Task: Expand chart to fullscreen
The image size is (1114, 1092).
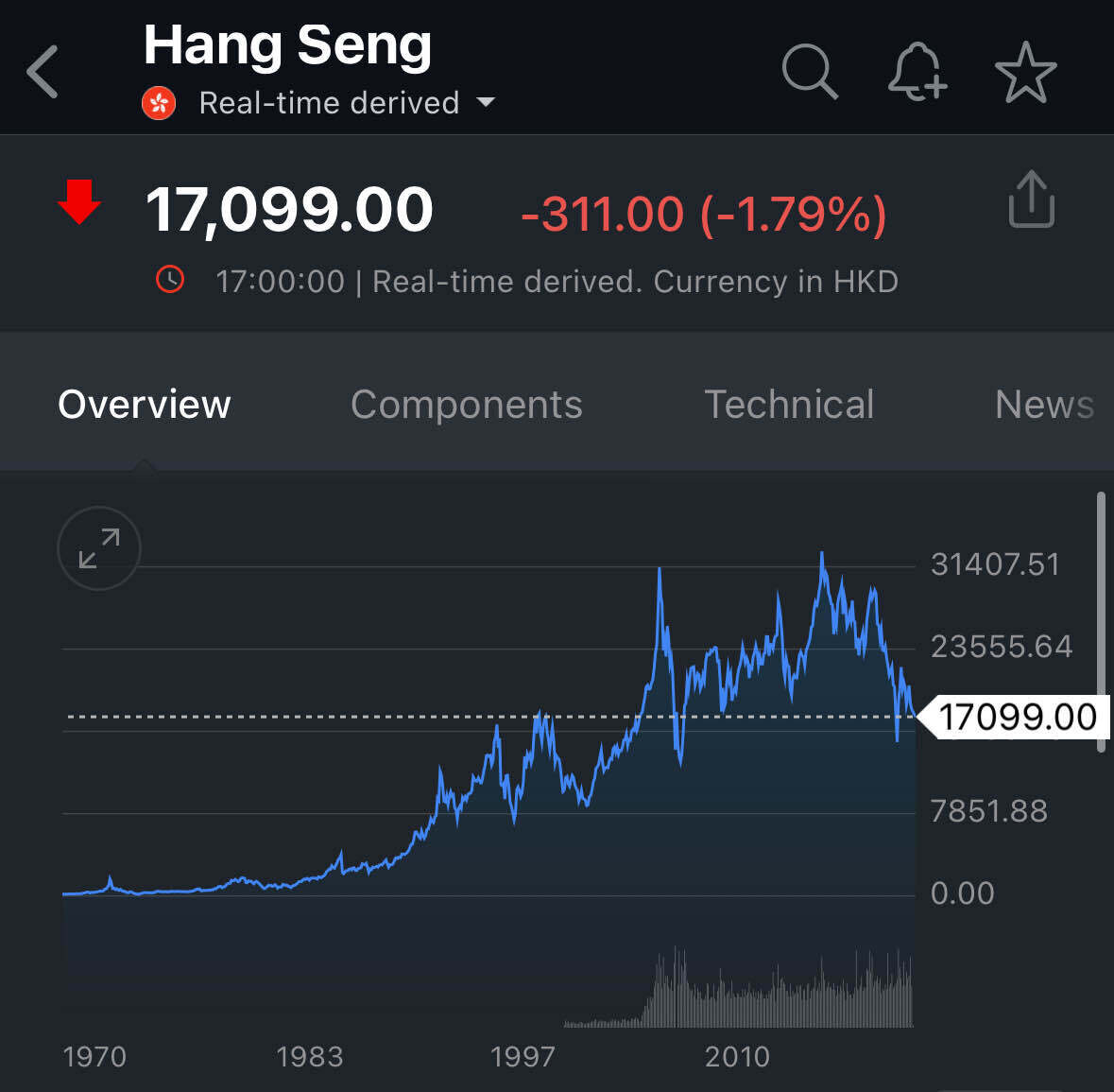Action: click(x=99, y=548)
